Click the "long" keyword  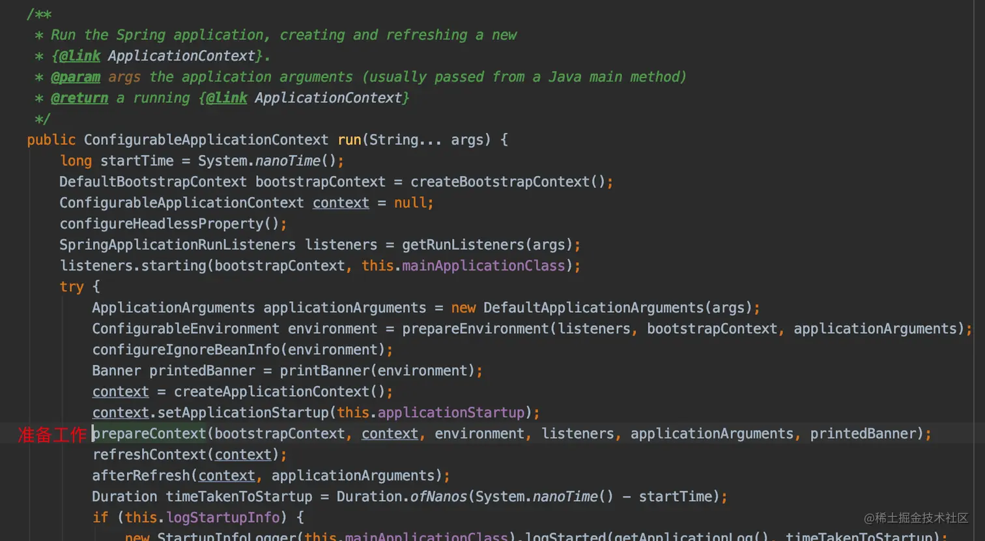[x=76, y=160]
